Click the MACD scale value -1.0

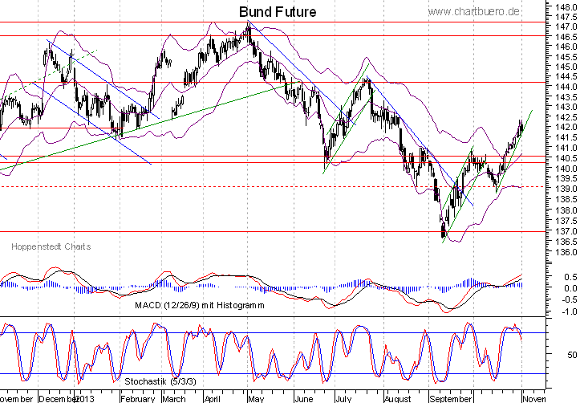(x=570, y=312)
